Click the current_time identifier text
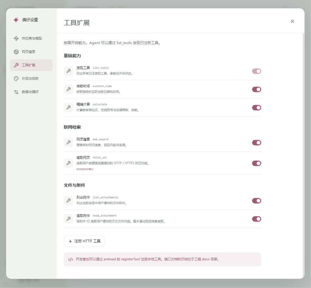This screenshot has width=311, height=288. click(x=102, y=86)
